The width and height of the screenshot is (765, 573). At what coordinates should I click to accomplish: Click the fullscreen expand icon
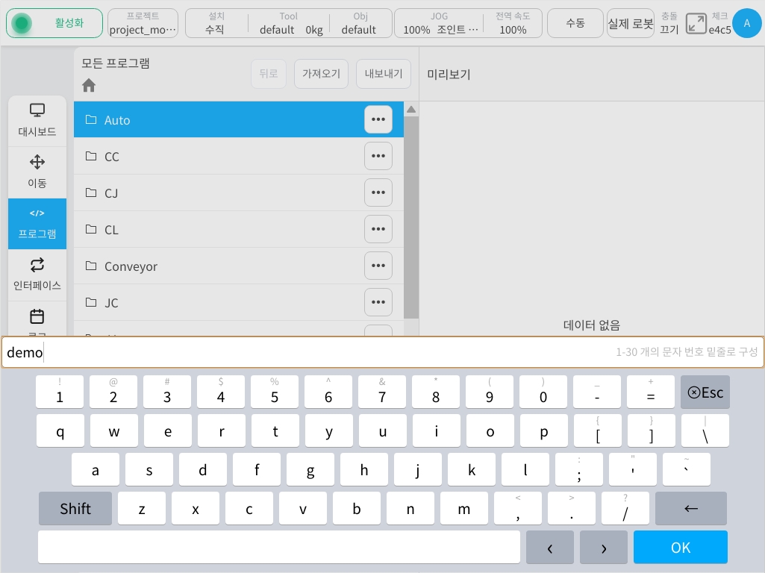coord(696,23)
